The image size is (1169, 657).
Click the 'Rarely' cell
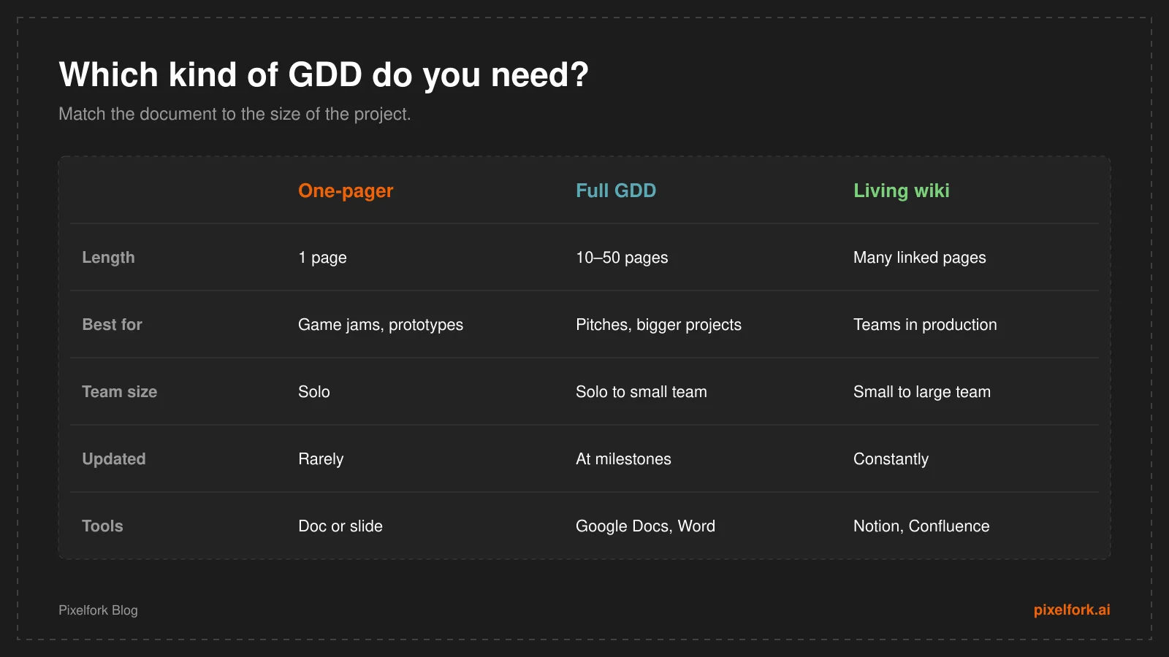click(x=321, y=459)
